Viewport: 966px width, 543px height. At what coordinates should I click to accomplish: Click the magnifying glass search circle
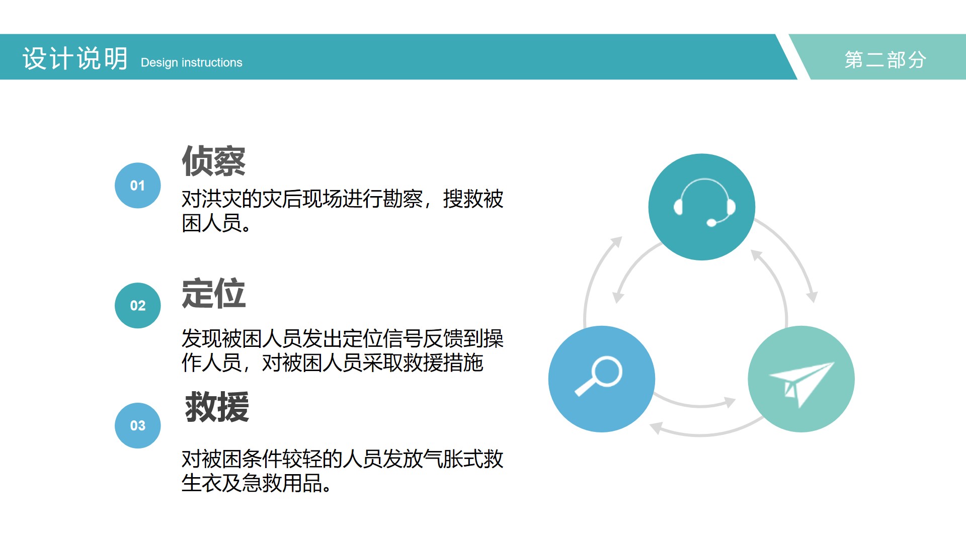click(x=602, y=379)
